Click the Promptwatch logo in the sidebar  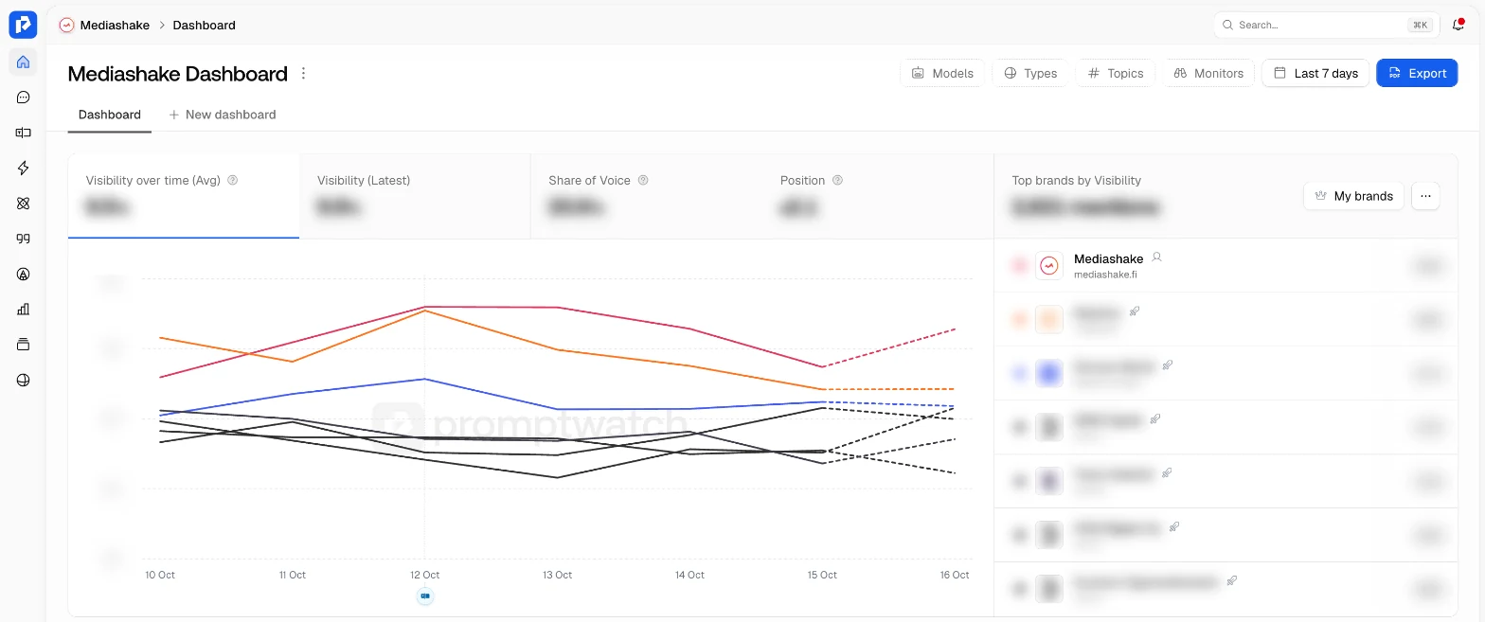coord(23,25)
